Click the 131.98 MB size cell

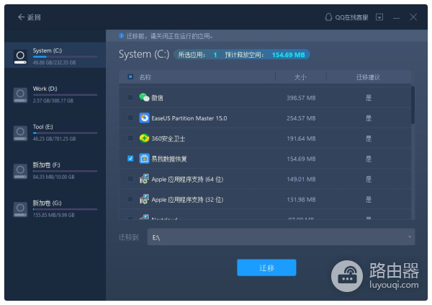tap(301, 200)
